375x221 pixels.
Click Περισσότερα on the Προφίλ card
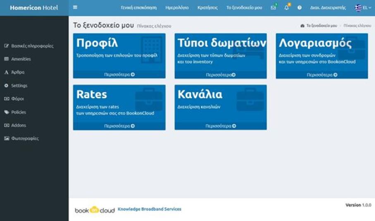[119, 75]
